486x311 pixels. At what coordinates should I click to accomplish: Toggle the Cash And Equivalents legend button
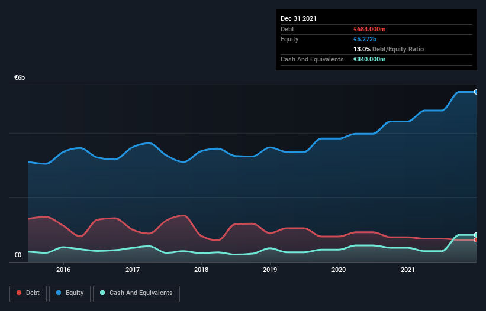[136, 293]
